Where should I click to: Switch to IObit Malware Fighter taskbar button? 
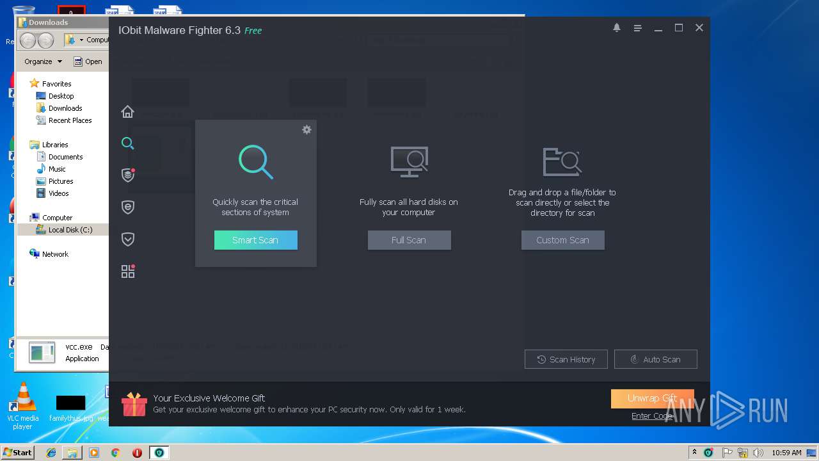tap(159, 453)
